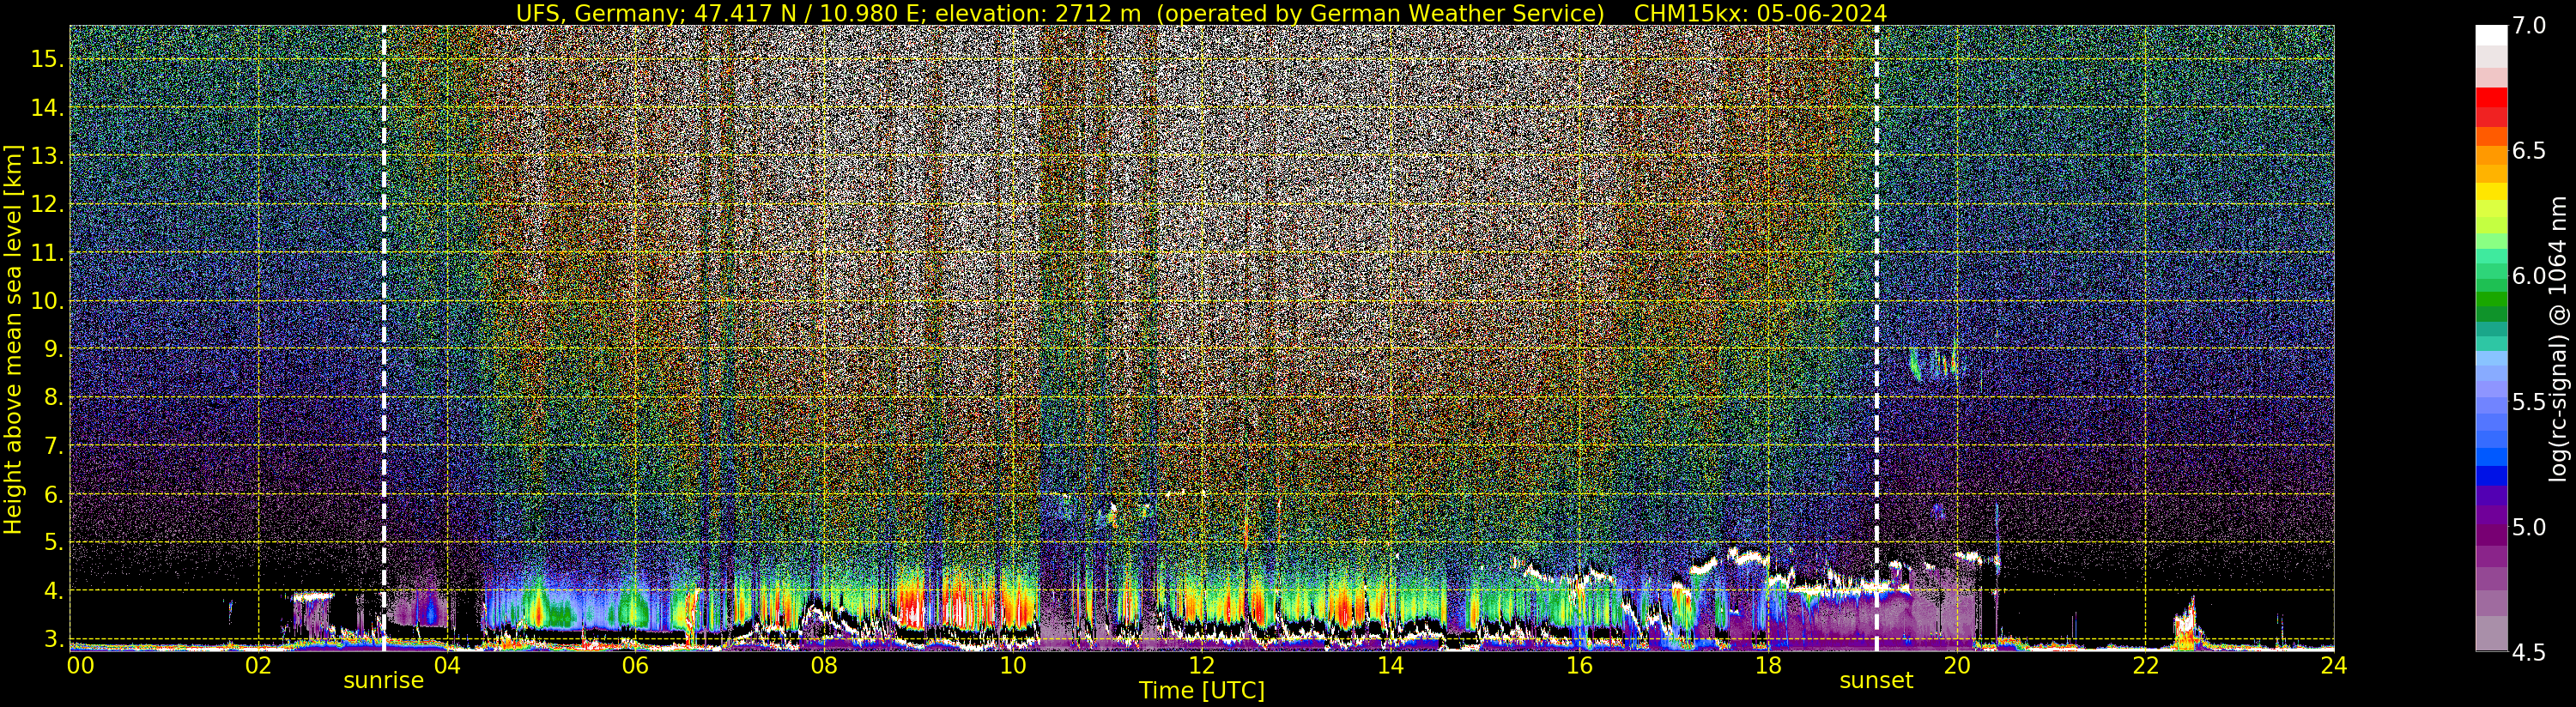Click the yellow segment of the colorbar
Image resolution: width=2576 pixels, height=707 pixels.
click(x=2491, y=190)
